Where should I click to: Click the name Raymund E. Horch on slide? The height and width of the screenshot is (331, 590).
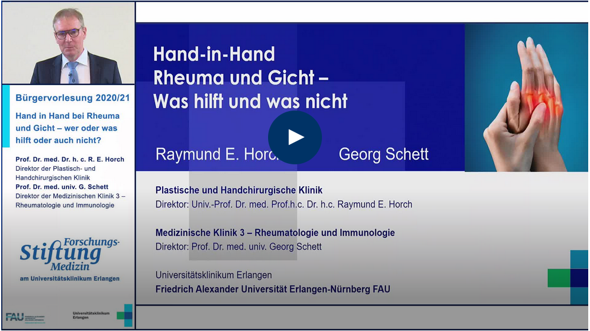pyautogui.click(x=210, y=155)
